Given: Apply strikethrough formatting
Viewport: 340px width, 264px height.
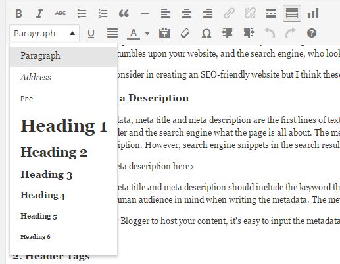Looking at the screenshot, I should 61,14.
